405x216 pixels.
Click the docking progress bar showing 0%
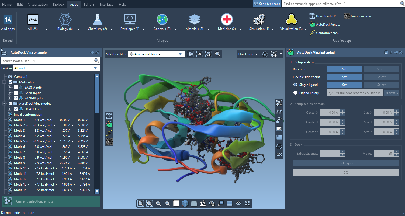(346, 173)
